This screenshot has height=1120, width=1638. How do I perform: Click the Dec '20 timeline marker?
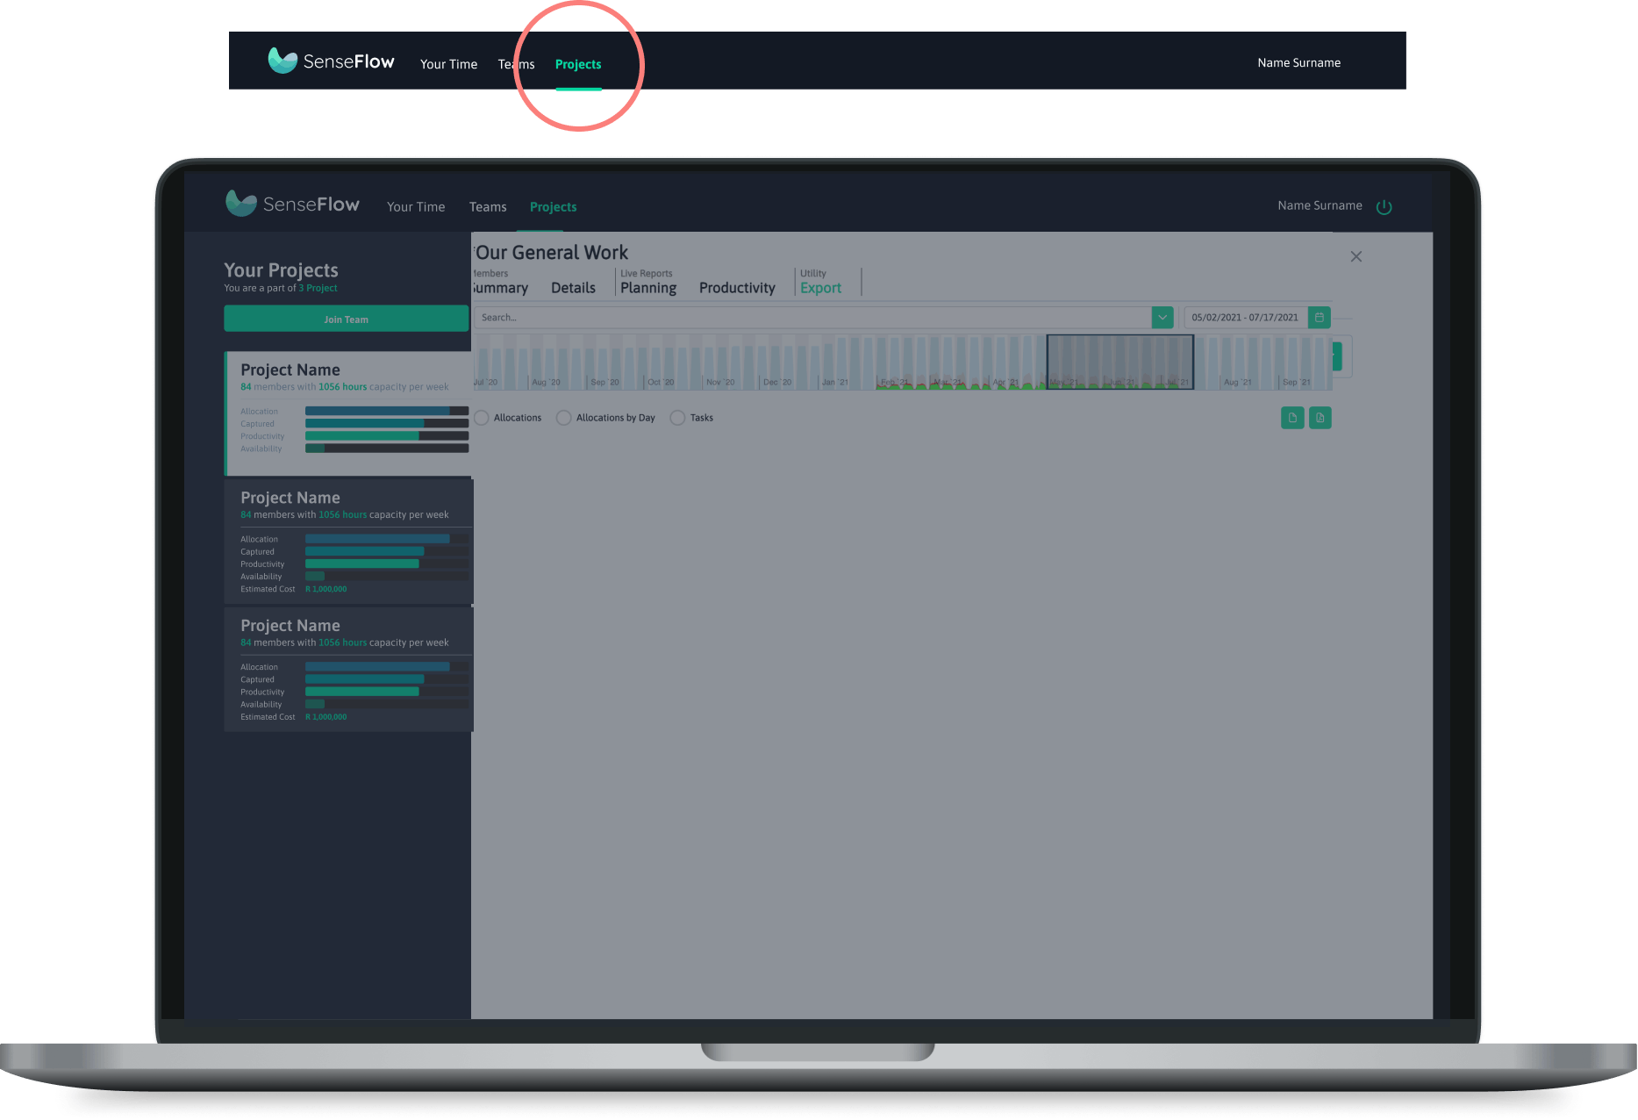(777, 382)
